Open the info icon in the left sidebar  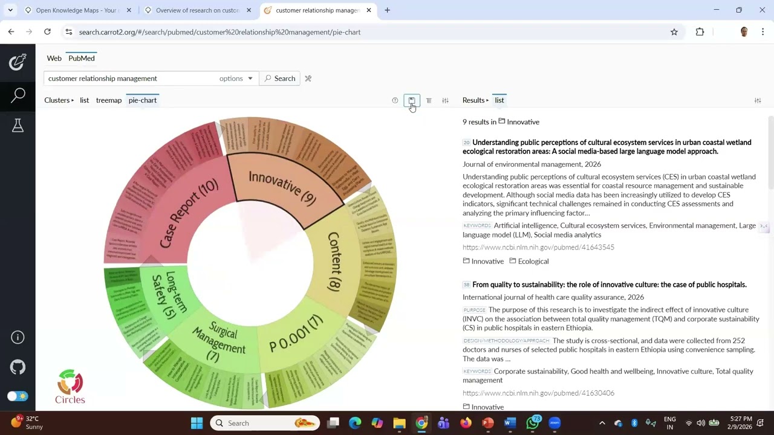tap(18, 337)
